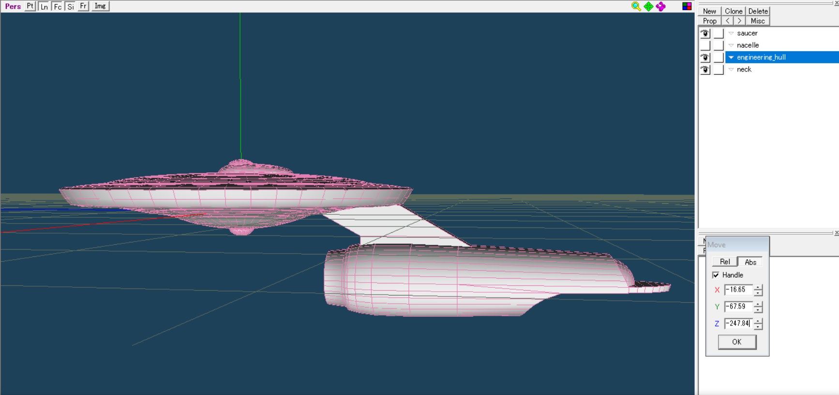Screen dimensions: 839x395
Task: Hide the neck object eye icon
Action: (705, 70)
